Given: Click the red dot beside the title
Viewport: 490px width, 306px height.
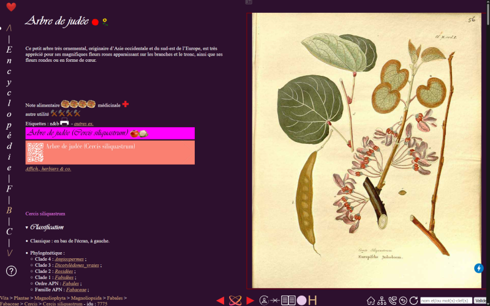Looking at the screenshot, I should click(96, 22).
